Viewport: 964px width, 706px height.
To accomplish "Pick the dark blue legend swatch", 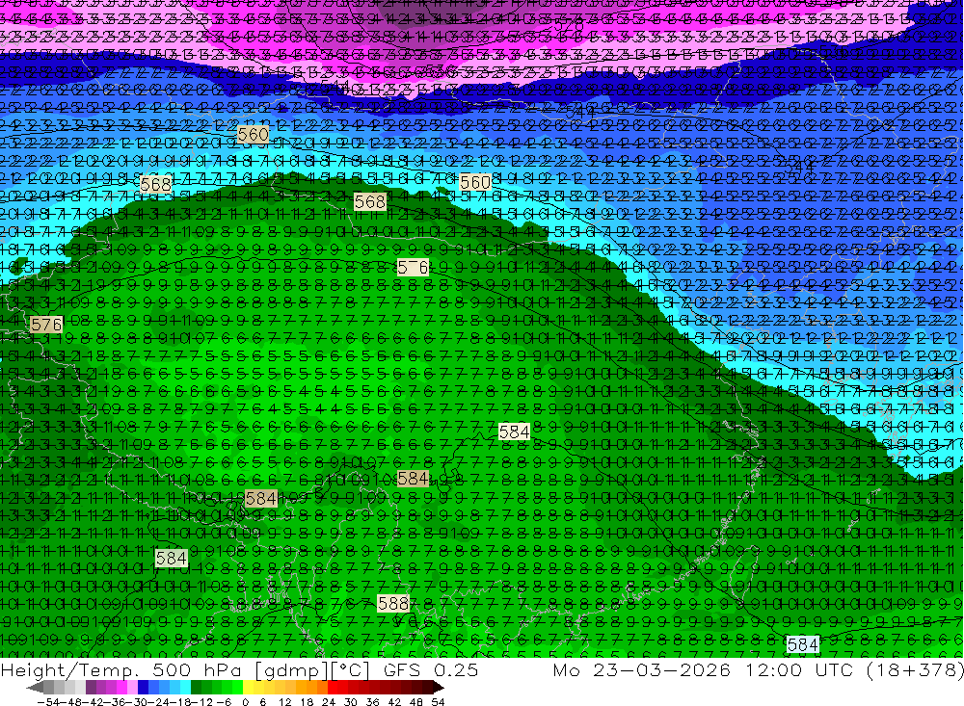I will tap(144, 688).
